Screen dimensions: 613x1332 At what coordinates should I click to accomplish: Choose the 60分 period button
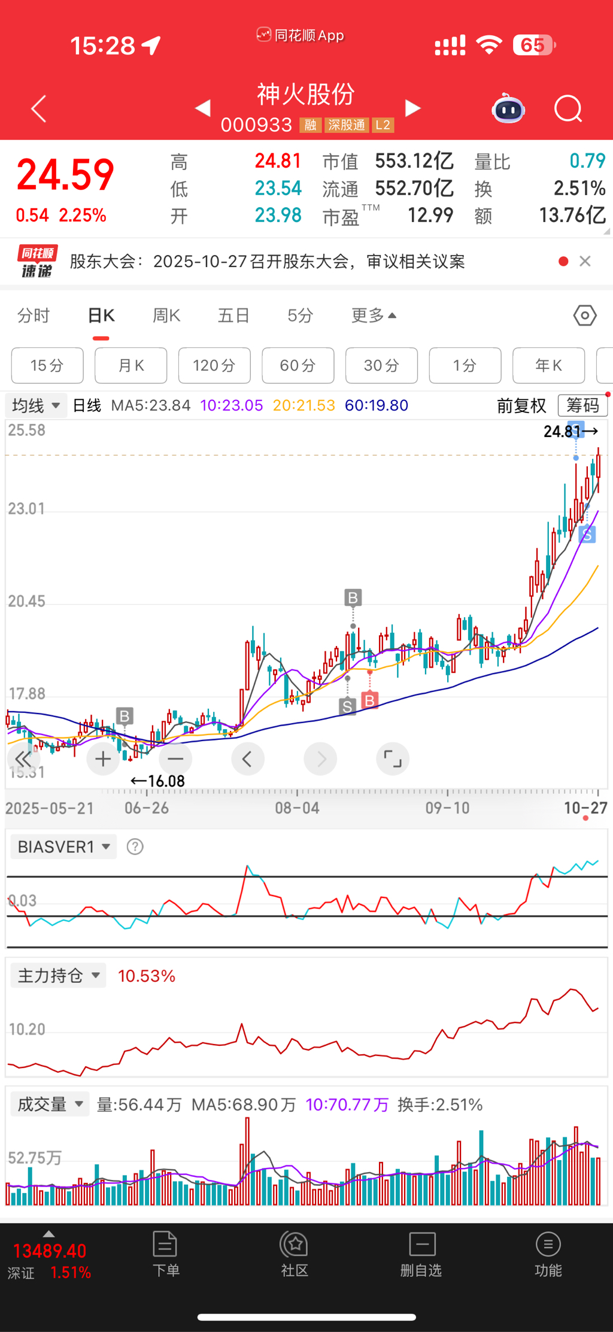[298, 365]
